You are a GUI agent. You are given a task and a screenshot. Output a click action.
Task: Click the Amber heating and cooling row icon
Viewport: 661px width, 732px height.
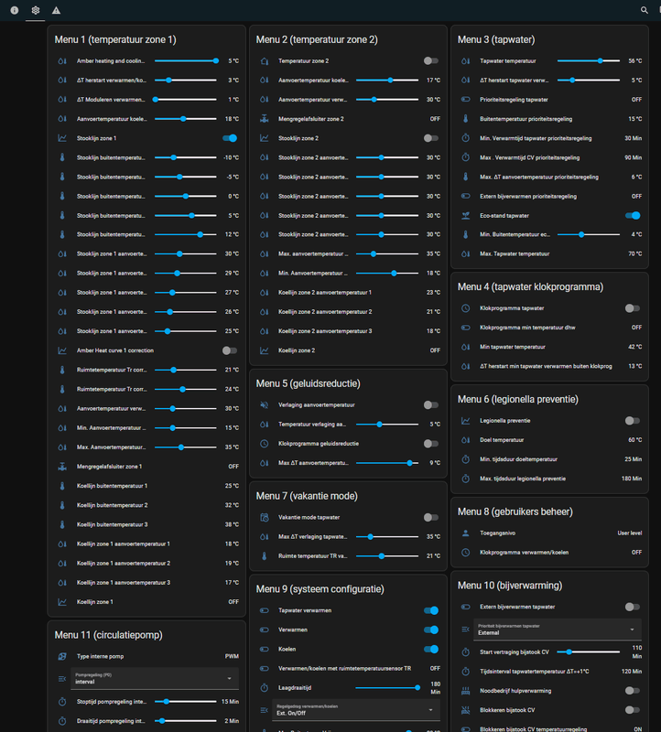62,60
